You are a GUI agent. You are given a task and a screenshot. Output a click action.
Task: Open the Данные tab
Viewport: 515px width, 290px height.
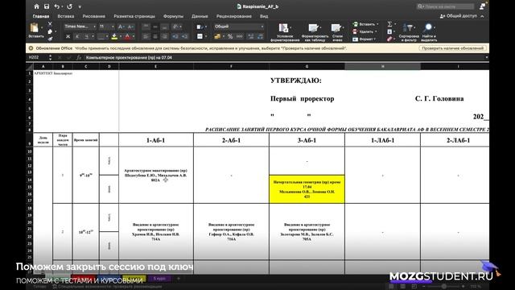pyautogui.click(x=200, y=16)
